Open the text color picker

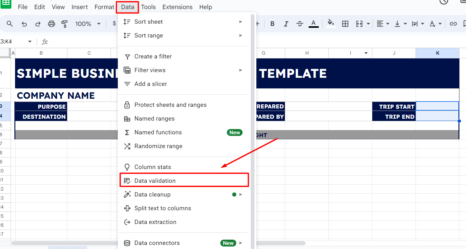313,24
